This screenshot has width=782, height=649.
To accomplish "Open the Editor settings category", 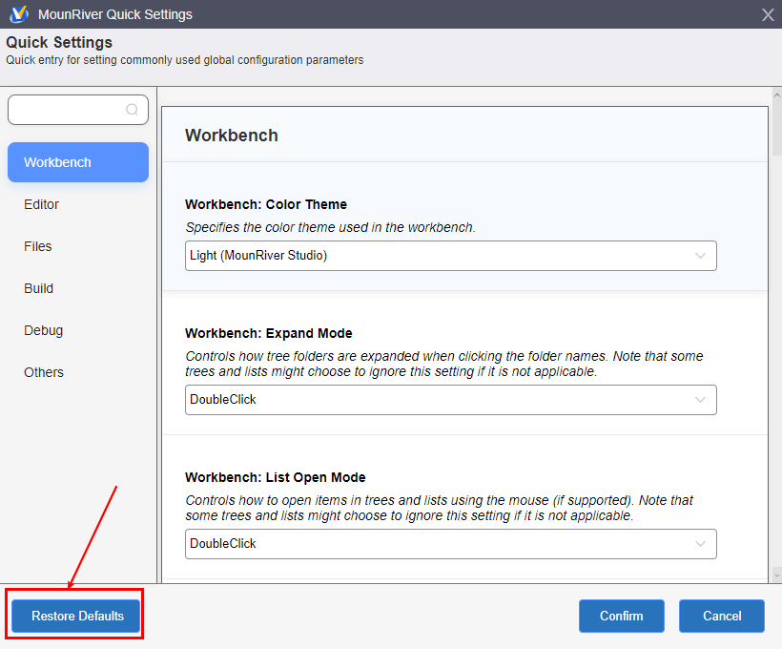I will click(x=41, y=204).
